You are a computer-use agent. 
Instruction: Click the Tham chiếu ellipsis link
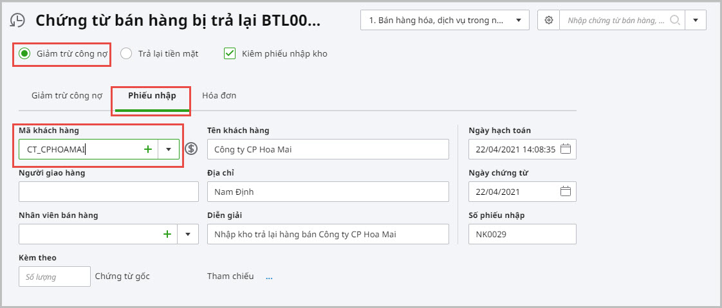pos(269,276)
